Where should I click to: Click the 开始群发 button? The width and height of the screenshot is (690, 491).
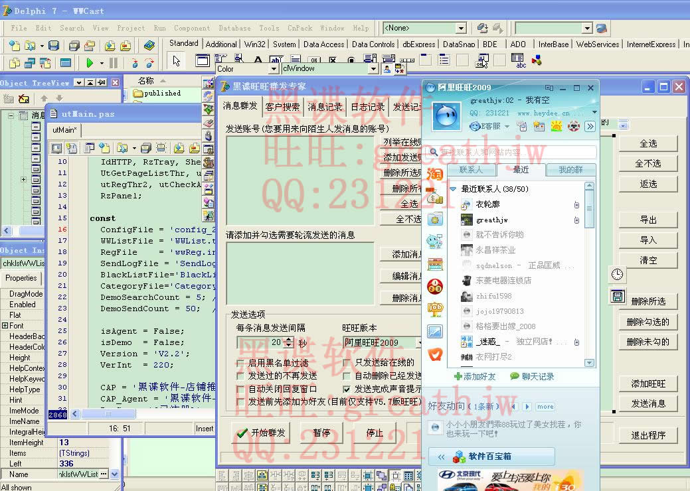coord(261,433)
